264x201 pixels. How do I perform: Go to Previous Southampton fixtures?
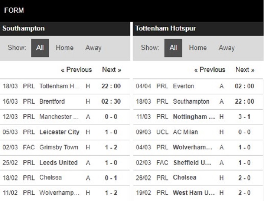click(77, 70)
